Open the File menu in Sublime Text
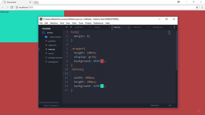This screenshot has height=115, width=205. 41,23
